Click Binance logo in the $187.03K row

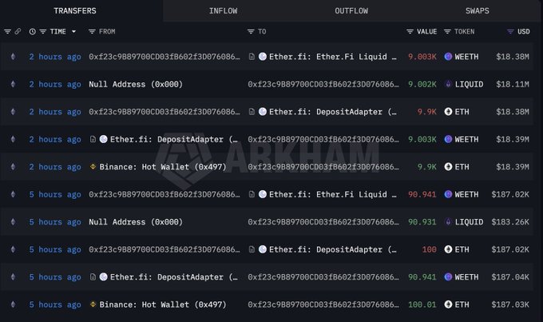93,304
